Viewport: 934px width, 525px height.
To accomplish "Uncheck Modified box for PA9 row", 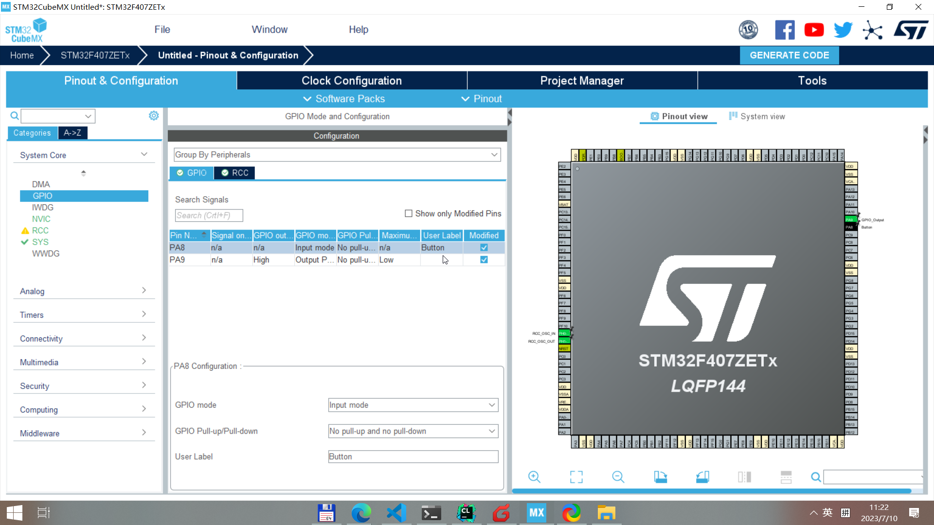I will (x=484, y=260).
